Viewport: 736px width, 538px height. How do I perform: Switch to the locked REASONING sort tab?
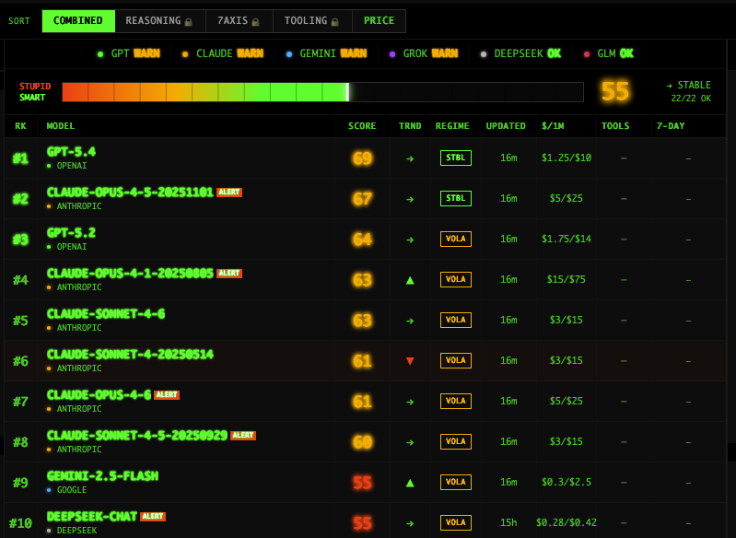(x=160, y=21)
